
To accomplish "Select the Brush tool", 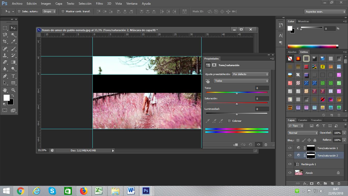I will click(x=13, y=48).
